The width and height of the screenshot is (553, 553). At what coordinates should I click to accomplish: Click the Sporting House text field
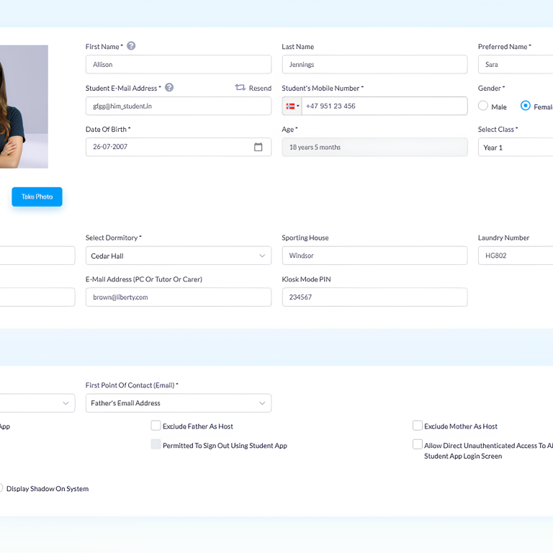point(374,256)
